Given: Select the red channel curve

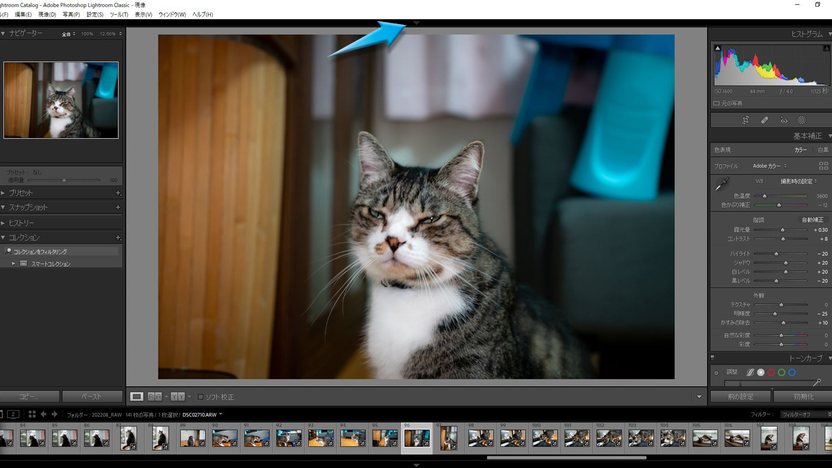Looking at the screenshot, I should [x=771, y=372].
